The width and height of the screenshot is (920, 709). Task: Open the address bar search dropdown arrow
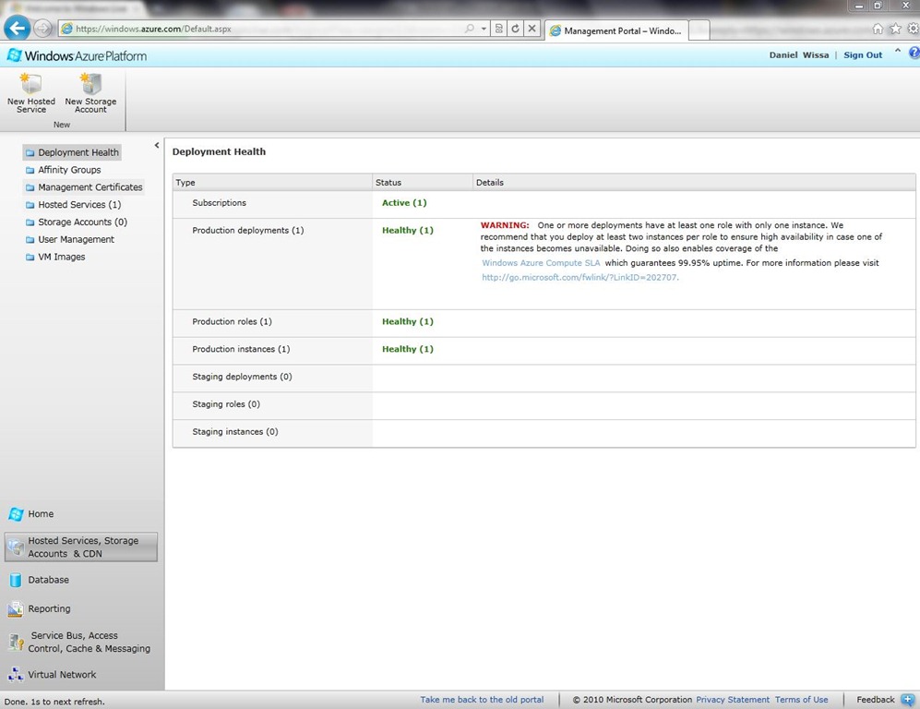pos(484,29)
